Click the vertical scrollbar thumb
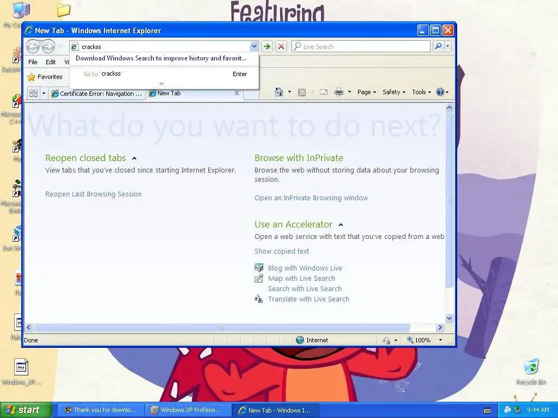Screen dimensions: 558x418 tap(449, 199)
